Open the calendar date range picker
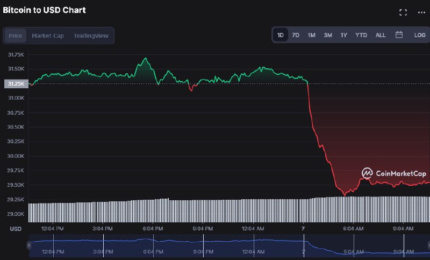This screenshot has height=260, width=430. click(x=399, y=35)
